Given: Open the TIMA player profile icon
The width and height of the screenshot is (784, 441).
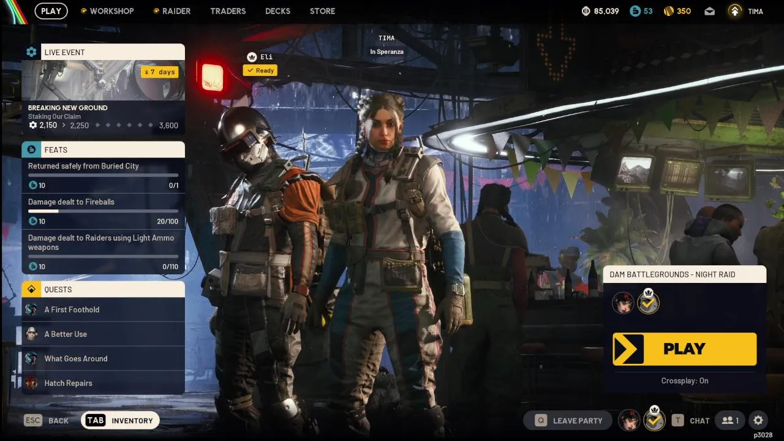Looking at the screenshot, I should [x=735, y=11].
